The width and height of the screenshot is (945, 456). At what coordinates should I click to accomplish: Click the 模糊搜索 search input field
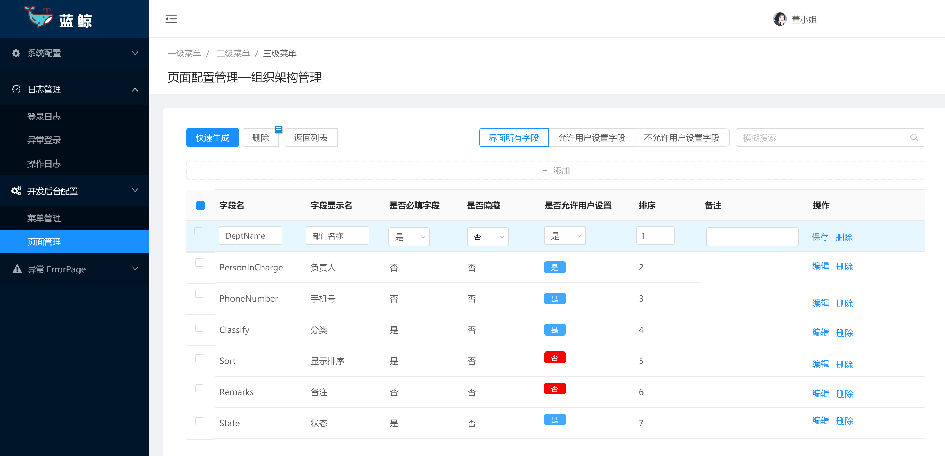[830, 137]
